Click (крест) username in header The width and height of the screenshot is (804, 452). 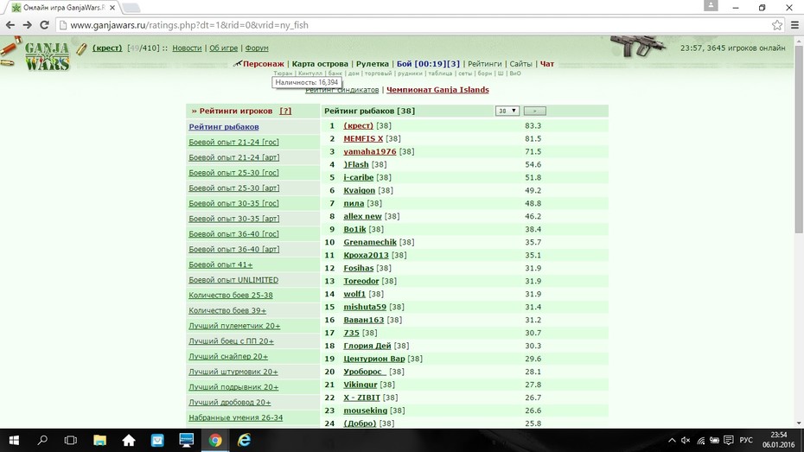[x=107, y=48]
